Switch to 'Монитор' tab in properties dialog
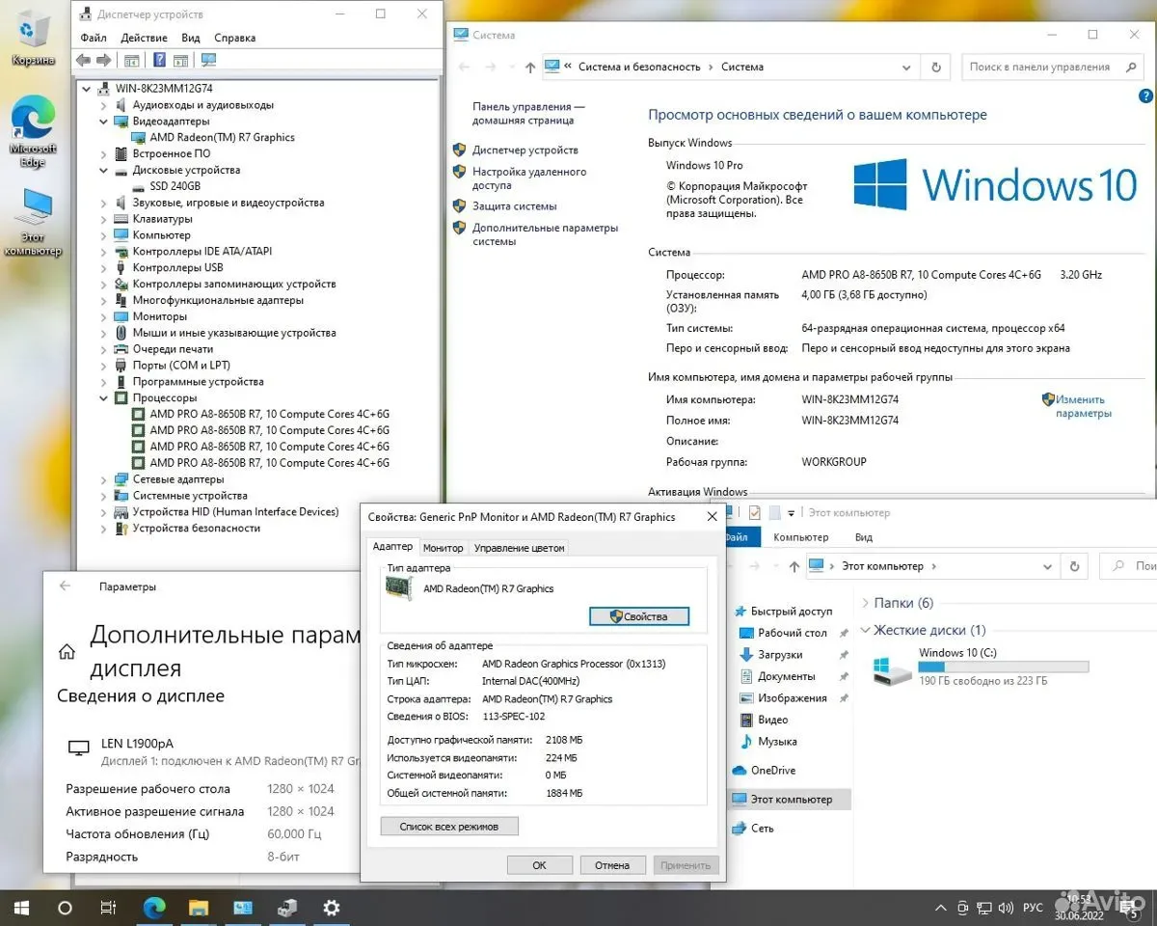 (444, 548)
